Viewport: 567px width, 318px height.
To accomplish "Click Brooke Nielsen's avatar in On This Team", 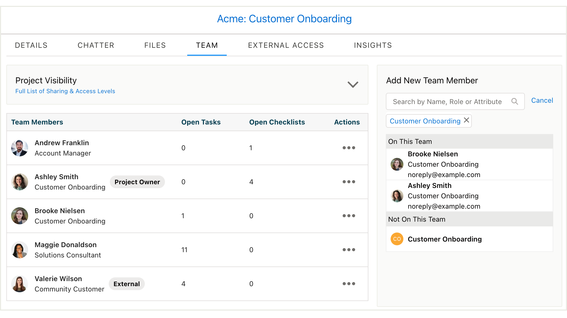I will click(x=397, y=164).
